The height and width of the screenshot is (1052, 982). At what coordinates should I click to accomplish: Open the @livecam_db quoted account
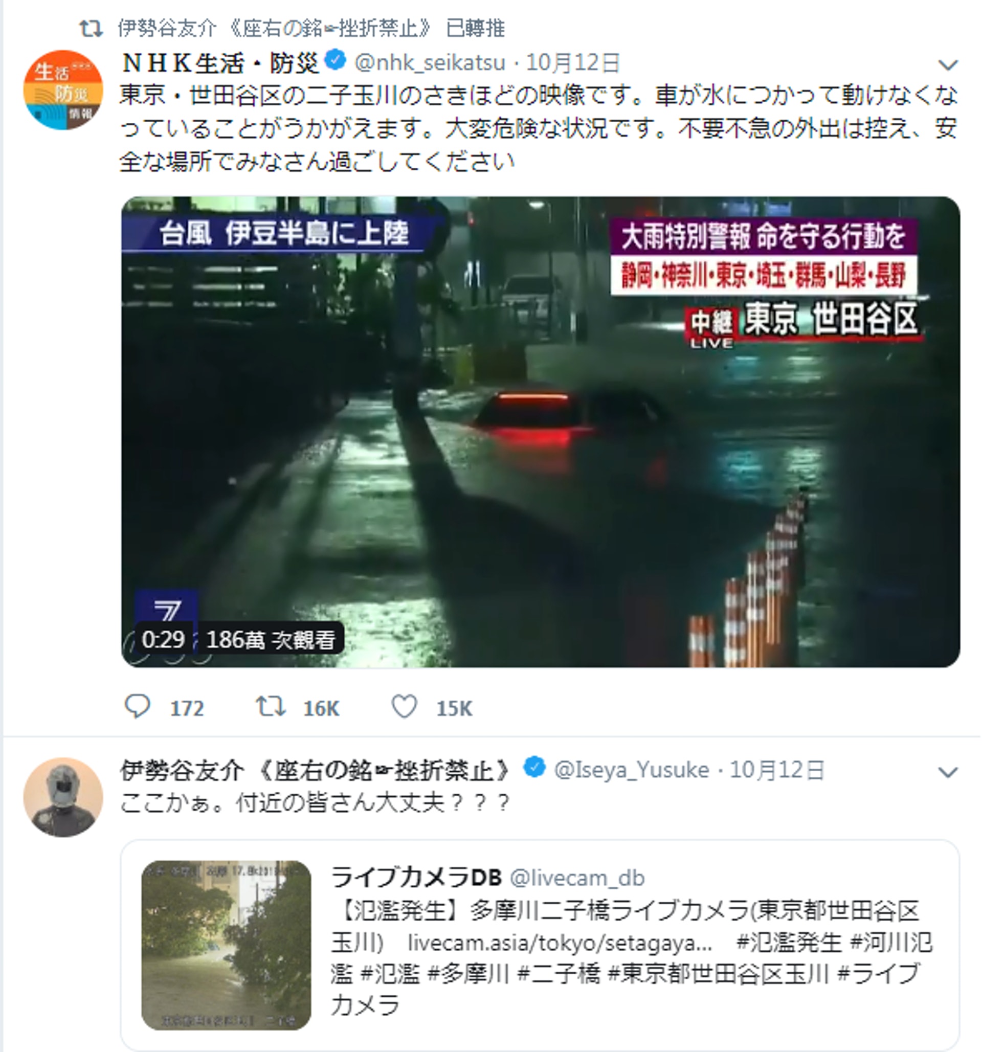click(x=577, y=879)
